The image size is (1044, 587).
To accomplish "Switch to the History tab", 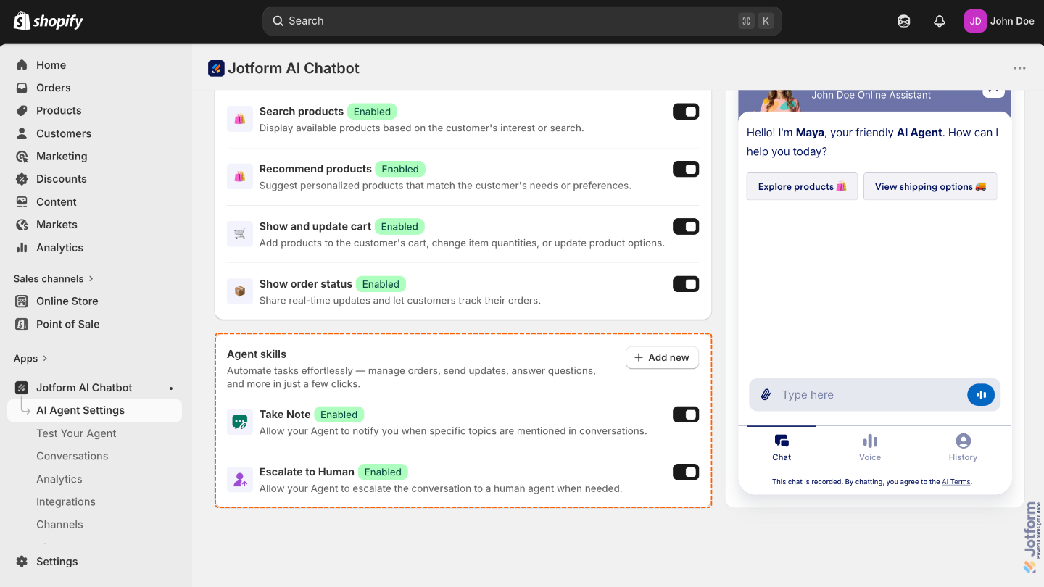I will click(x=963, y=446).
